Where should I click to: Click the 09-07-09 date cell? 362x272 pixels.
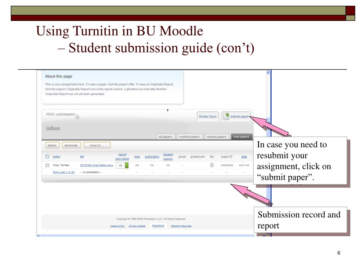coord(244,165)
